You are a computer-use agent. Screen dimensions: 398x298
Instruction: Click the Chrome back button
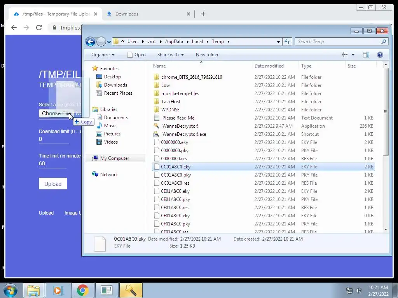[14, 28]
